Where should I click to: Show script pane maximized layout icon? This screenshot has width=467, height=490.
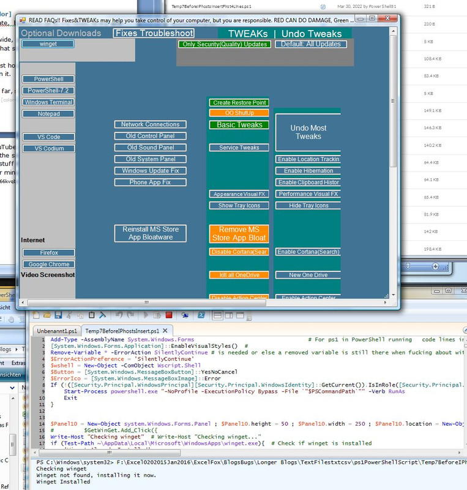[x=240, y=315]
